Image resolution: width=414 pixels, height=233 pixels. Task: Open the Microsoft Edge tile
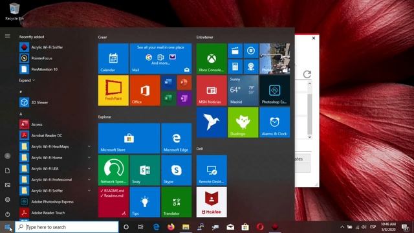click(177, 138)
